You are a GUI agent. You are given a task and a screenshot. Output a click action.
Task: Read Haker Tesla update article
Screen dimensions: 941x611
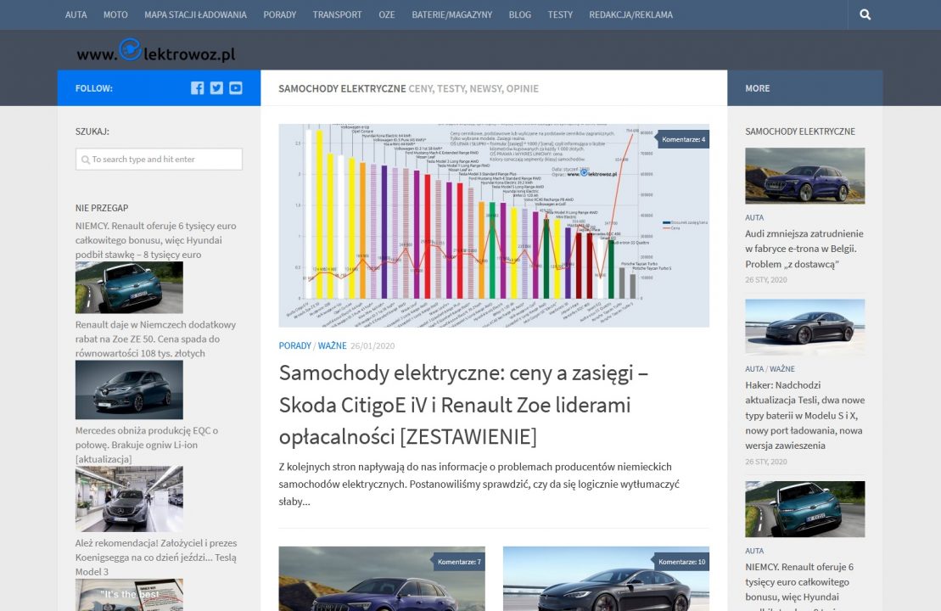(x=804, y=415)
